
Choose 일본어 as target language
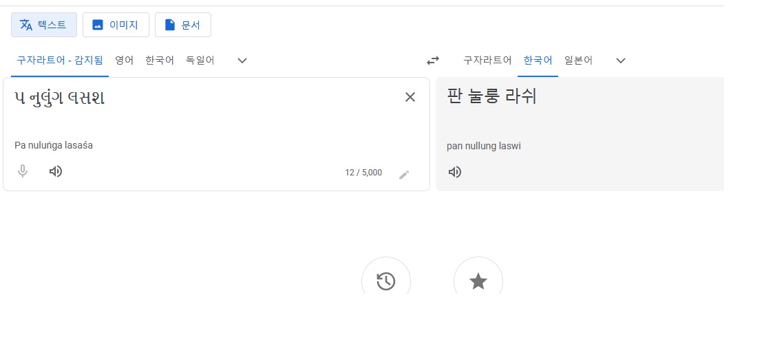[578, 61]
